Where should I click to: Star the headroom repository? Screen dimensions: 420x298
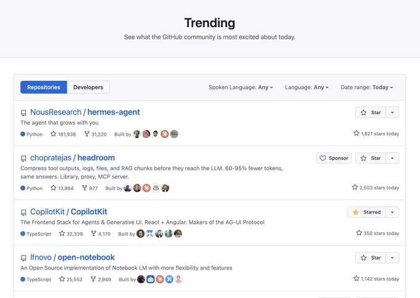[371, 158]
